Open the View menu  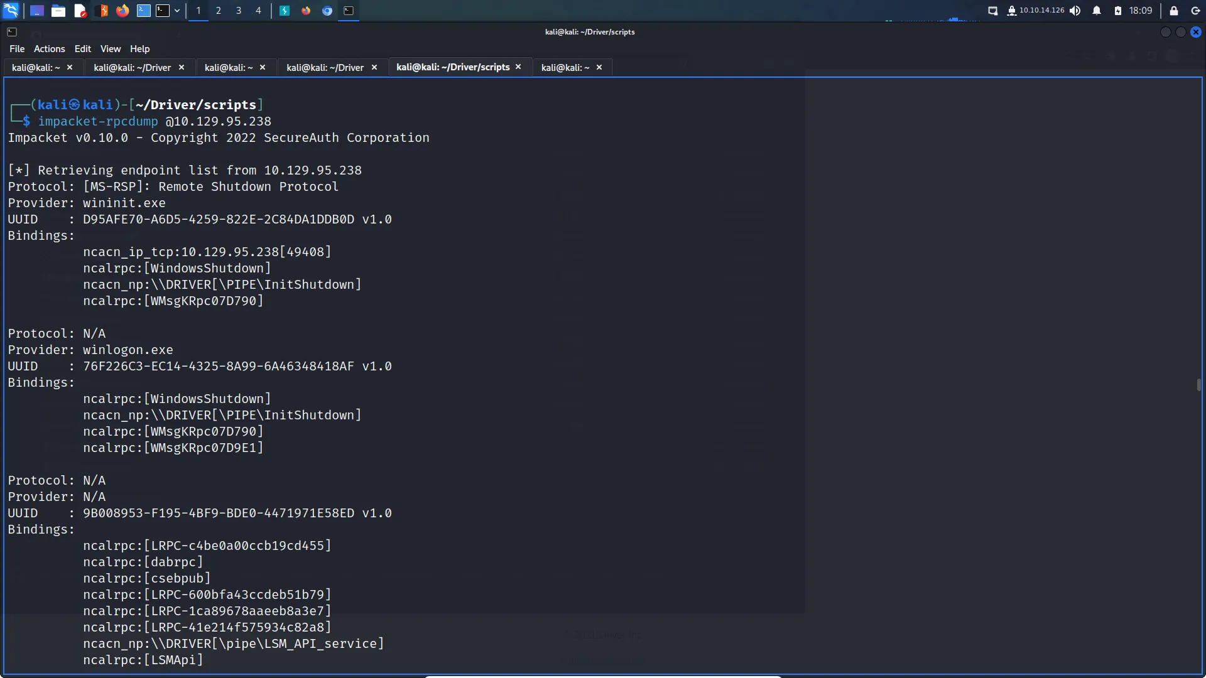111,49
